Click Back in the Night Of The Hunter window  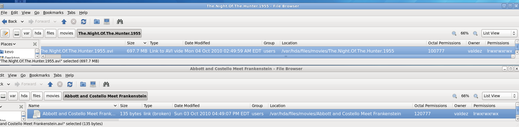9,21
